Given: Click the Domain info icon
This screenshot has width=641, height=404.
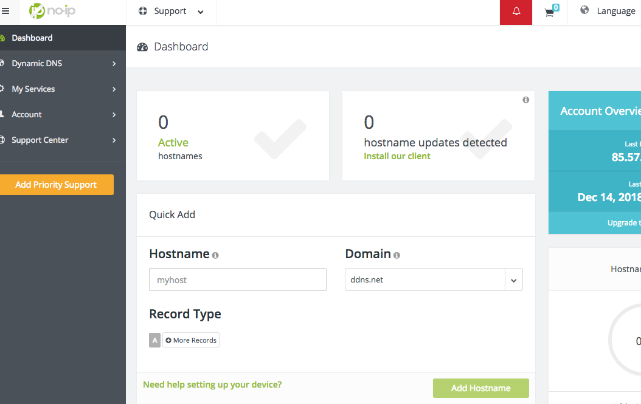Looking at the screenshot, I should tap(397, 256).
